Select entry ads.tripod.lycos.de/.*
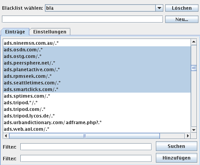200x165 pixels. (97, 116)
